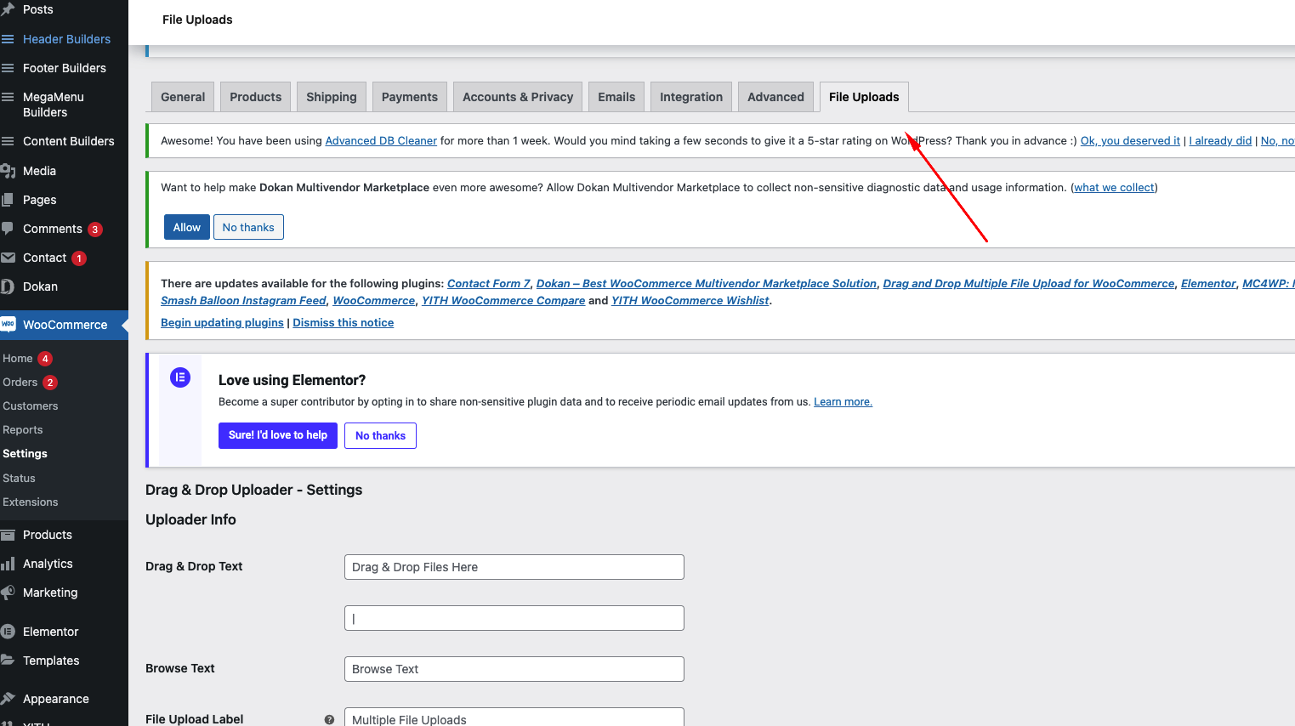
Task: Click the Marketing megaphone icon
Action: (x=8, y=593)
